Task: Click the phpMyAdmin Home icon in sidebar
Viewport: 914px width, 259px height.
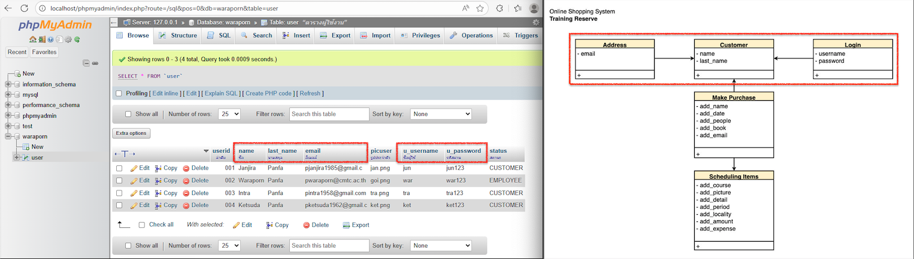Action: pyautogui.click(x=33, y=39)
